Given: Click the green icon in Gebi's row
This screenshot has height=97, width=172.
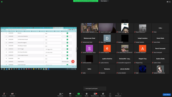Looking at the screenshot, I should (x=67, y=58).
